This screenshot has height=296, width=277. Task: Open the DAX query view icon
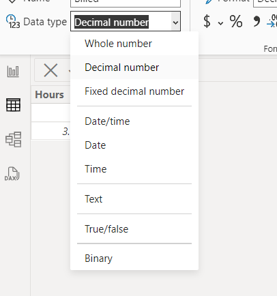[12, 174]
